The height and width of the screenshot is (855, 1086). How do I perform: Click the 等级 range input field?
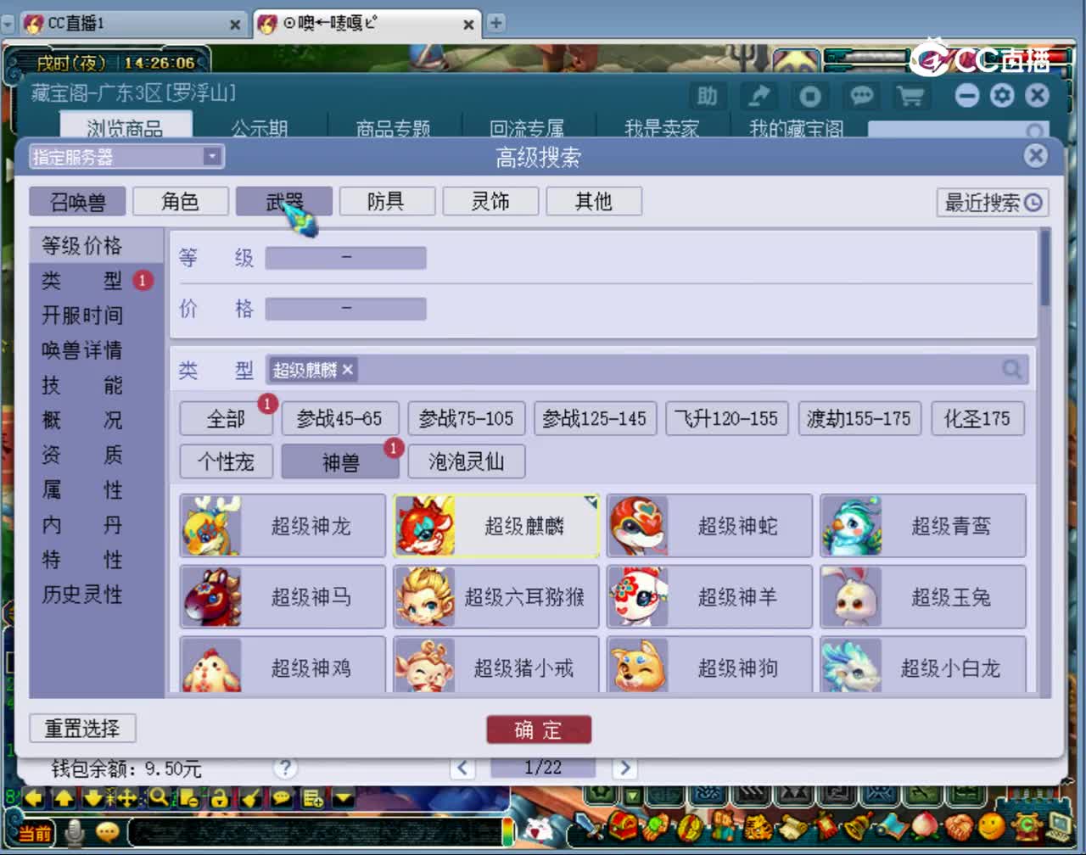pos(346,258)
